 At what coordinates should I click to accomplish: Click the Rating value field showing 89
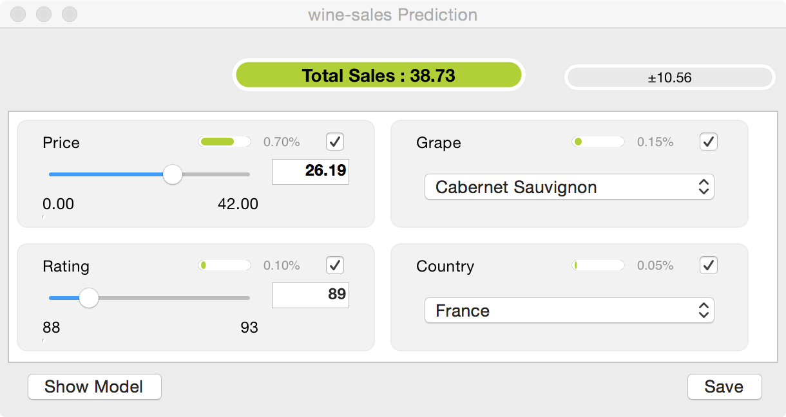[311, 295]
